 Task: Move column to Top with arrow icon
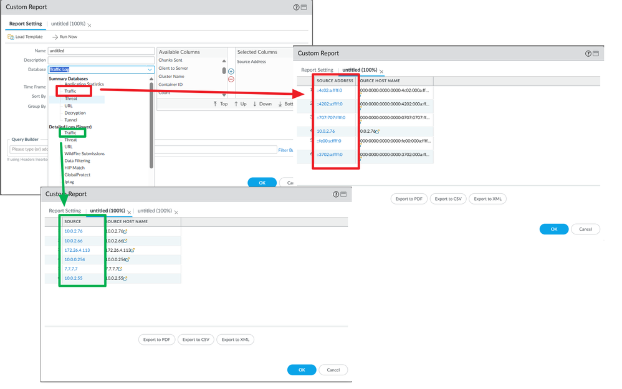coord(215,104)
